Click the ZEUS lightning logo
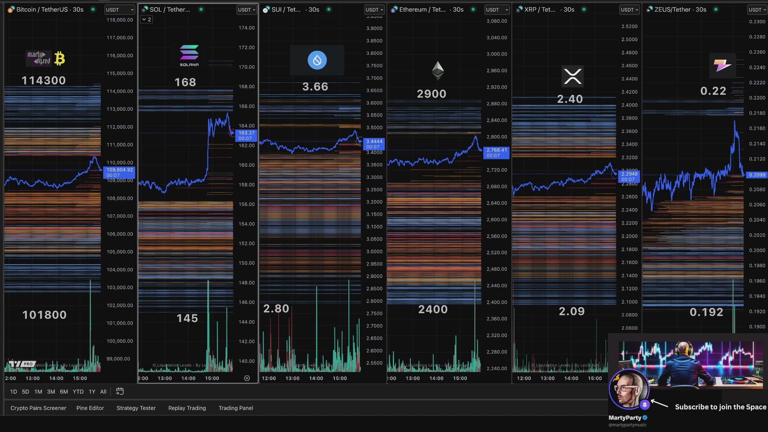The width and height of the screenshot is (768, 432). click(x=722, y=66)
